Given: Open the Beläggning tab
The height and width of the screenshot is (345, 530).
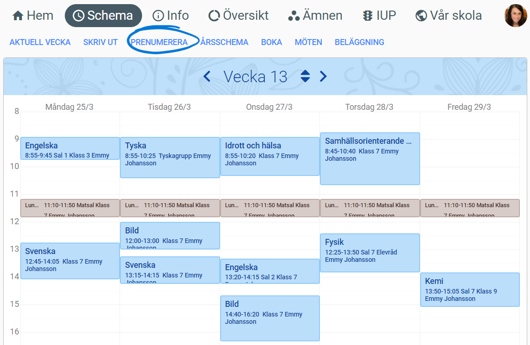Looking at the screenshot, I should coord(359,42).
